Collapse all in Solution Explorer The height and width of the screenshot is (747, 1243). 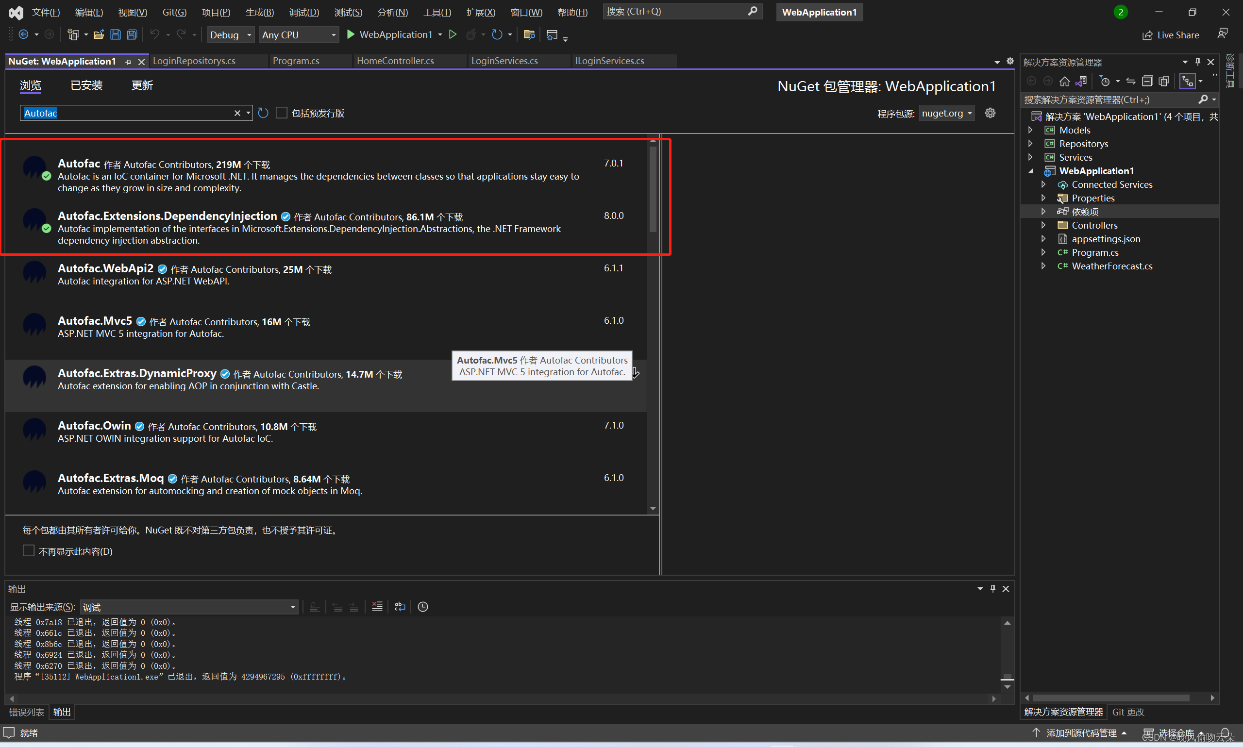[1147, 81]
